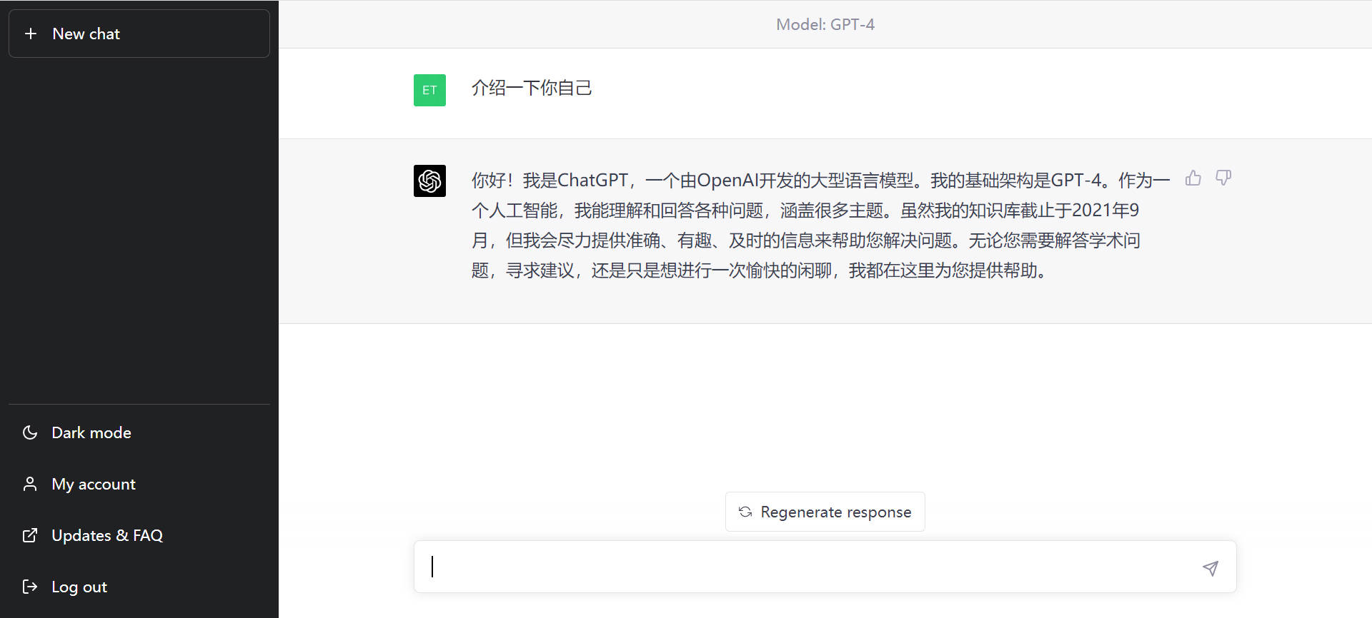
Task: Log out of the session
Action: click(x=139, y=587)
